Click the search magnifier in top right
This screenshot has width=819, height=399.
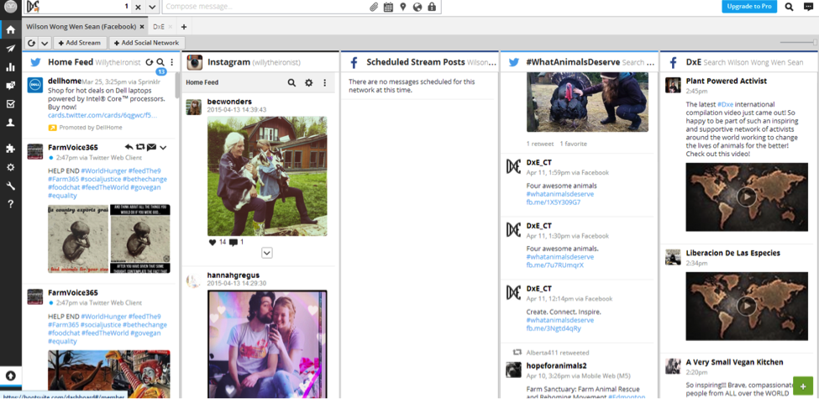coord(790,7)
